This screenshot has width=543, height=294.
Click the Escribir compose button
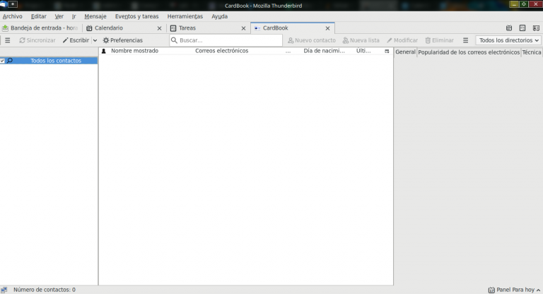[x=76, y=40]
